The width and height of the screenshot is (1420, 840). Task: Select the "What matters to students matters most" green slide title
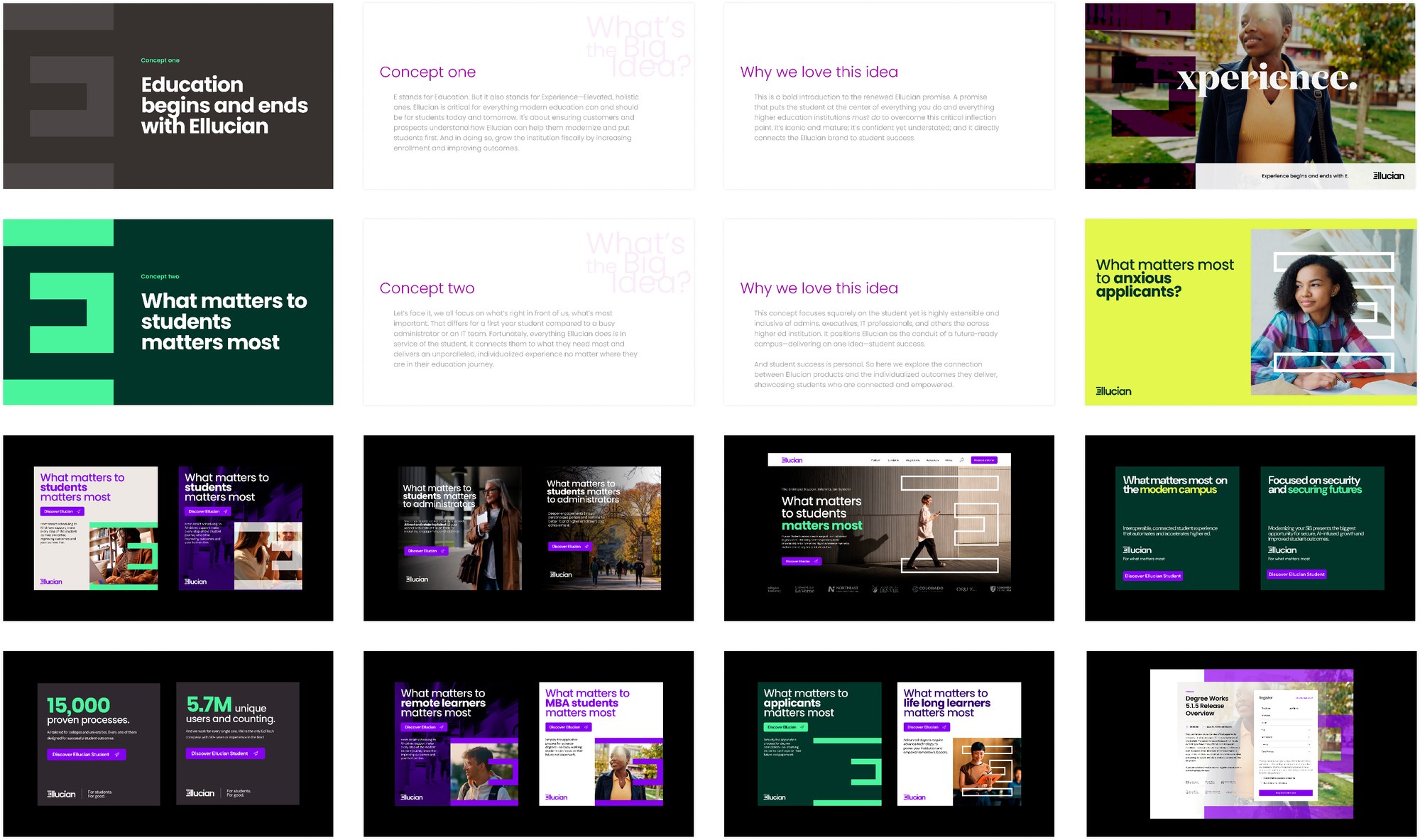coord(224,321)
